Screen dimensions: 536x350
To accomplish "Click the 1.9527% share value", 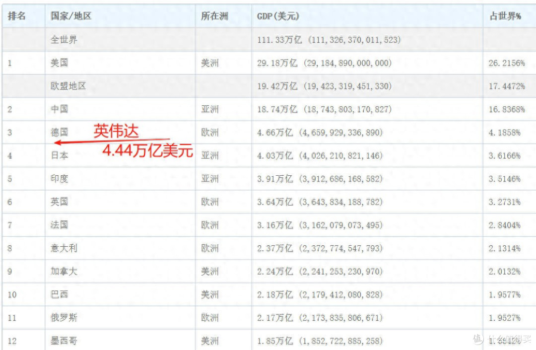I will tap(505, 318).
